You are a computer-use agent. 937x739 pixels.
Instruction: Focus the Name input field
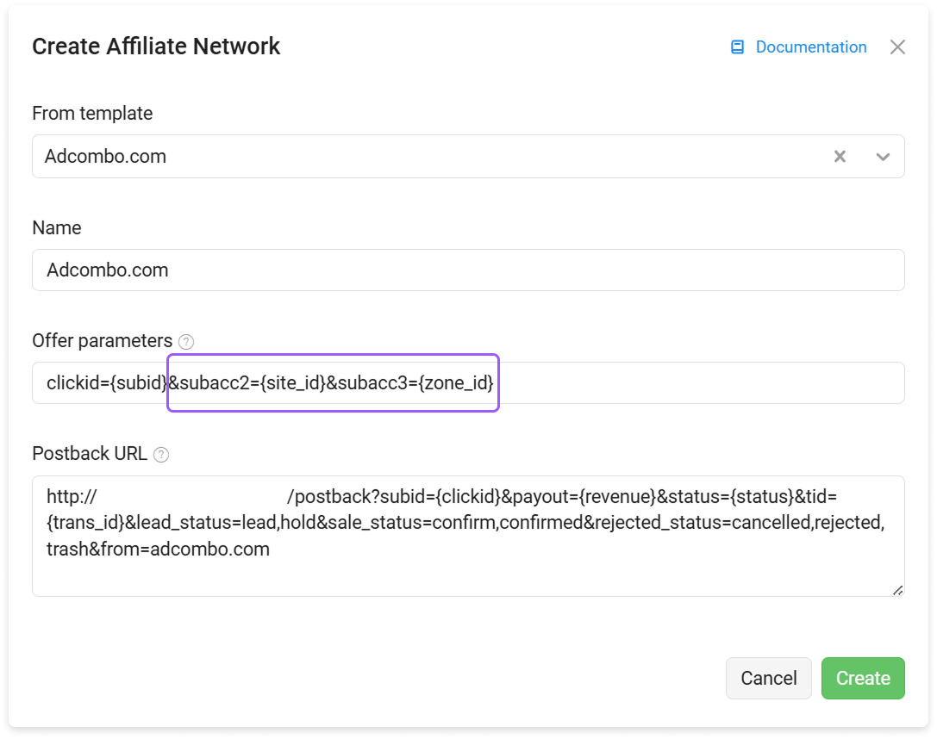click(x=468, y=270)
